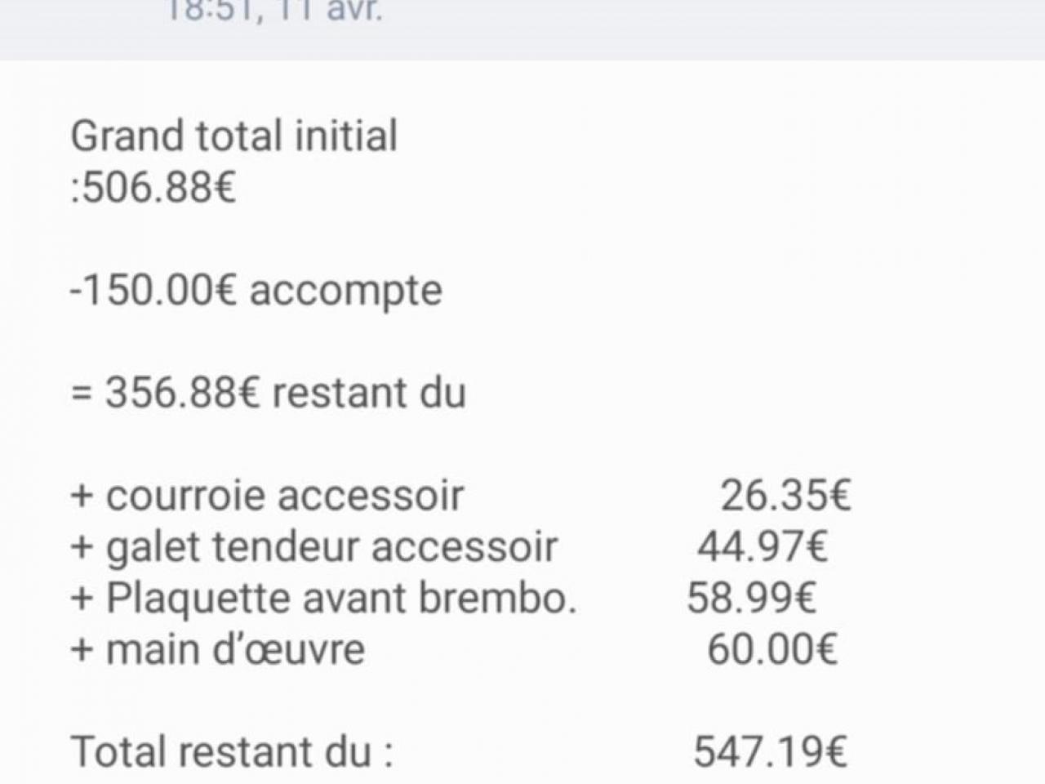The image size is (1045, 784).
Task: Click the 356.88€ remaining amount
Action: (x=182, y=393)
